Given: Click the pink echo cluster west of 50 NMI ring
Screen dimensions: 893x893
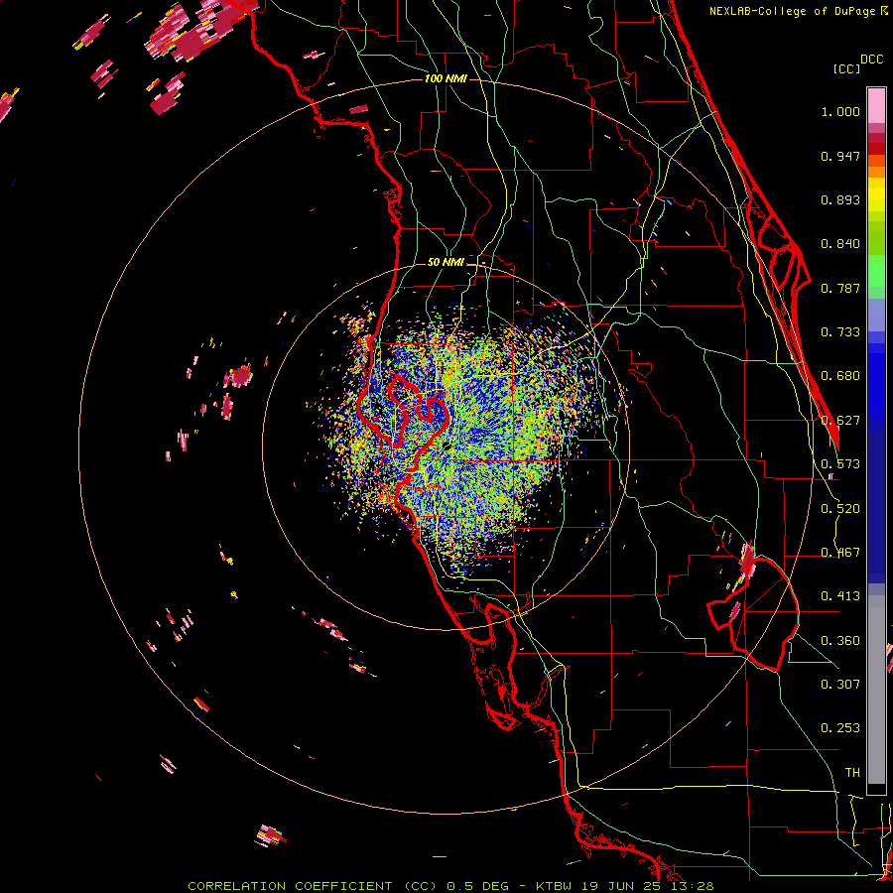Looking at the screenshot, I should (238, 376).
